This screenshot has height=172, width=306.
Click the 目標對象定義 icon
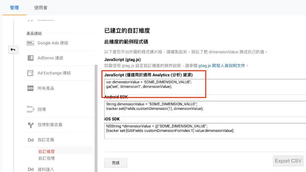pos(31,125)
